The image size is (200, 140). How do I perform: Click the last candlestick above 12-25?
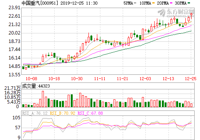pos(191,16)
